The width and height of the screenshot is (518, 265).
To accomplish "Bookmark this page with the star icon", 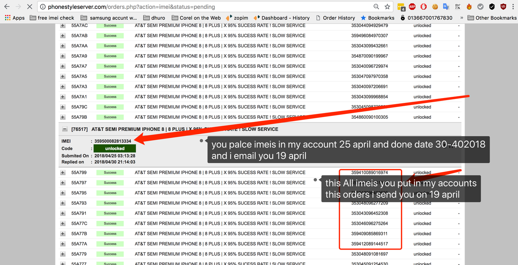I will pyautogui.click(x=387, y=6).
